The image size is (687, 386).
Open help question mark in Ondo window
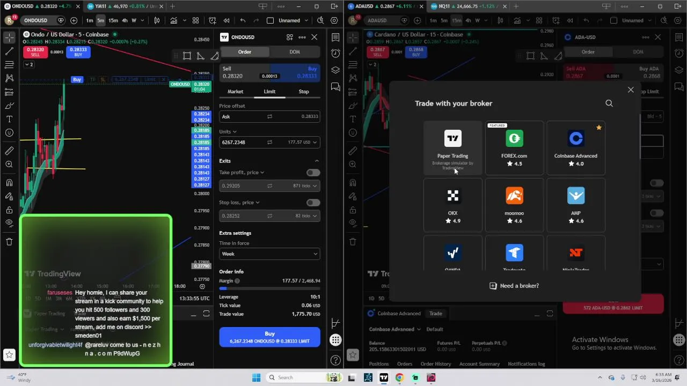coord(335,360)
